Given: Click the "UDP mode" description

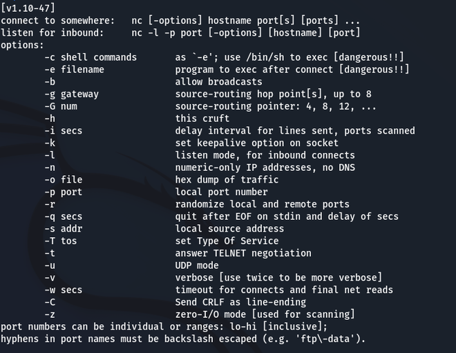Looking at the screenshot, I should [x=197, y=265].
